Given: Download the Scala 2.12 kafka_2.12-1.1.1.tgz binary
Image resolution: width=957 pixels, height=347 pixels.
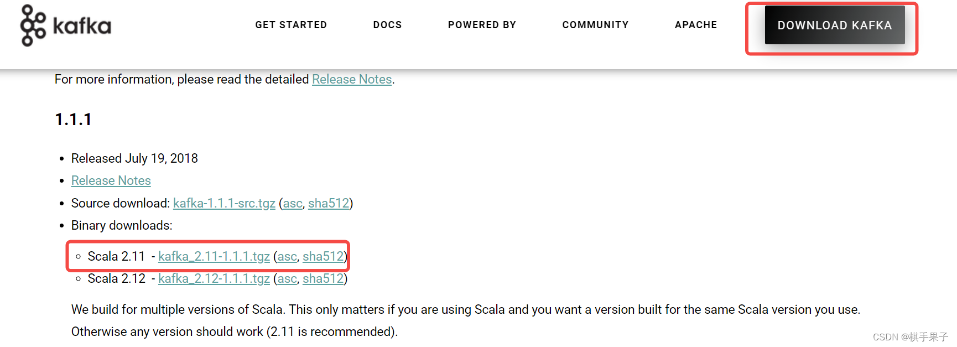Looking at the screenshot, I should (214, 278).
